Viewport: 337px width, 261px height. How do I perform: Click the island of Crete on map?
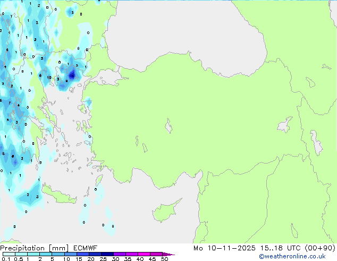click(x=58, y=195)
